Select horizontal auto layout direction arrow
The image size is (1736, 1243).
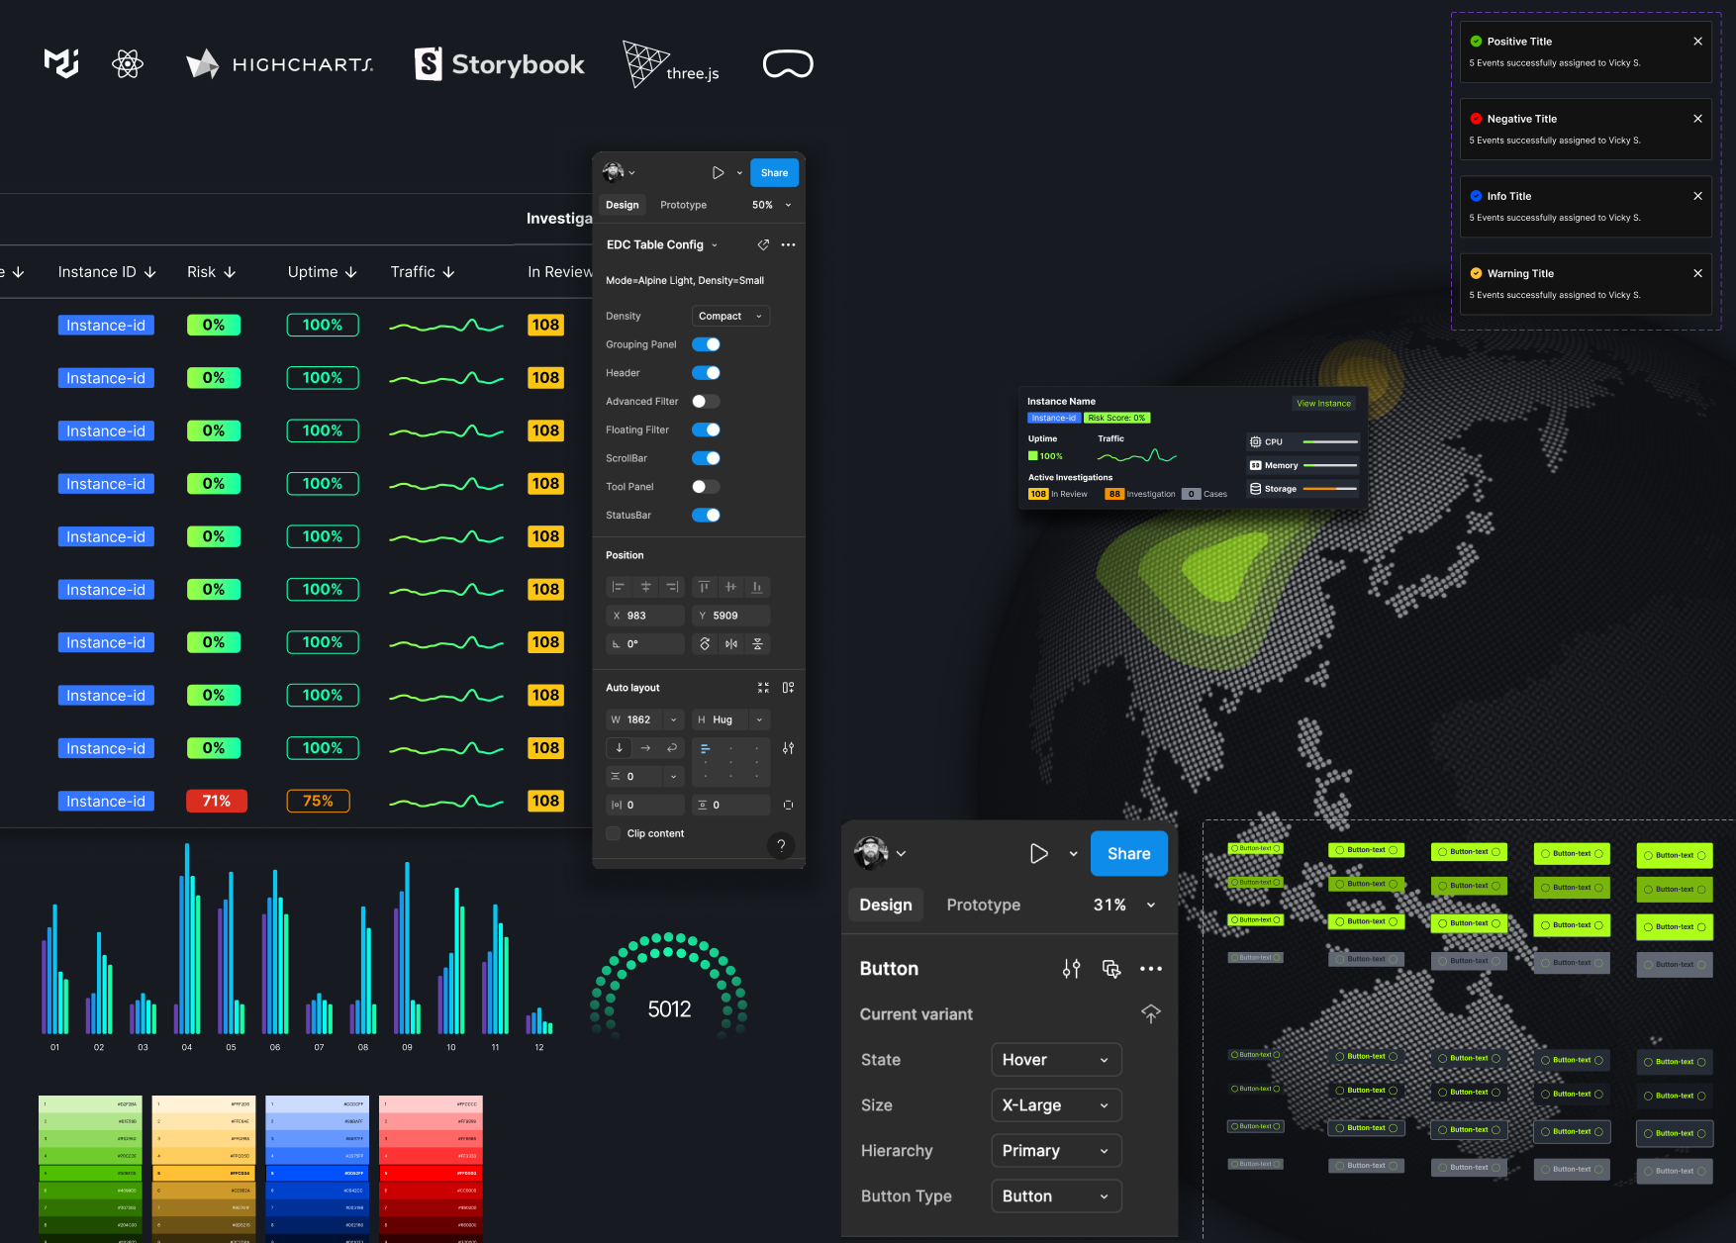645,748
